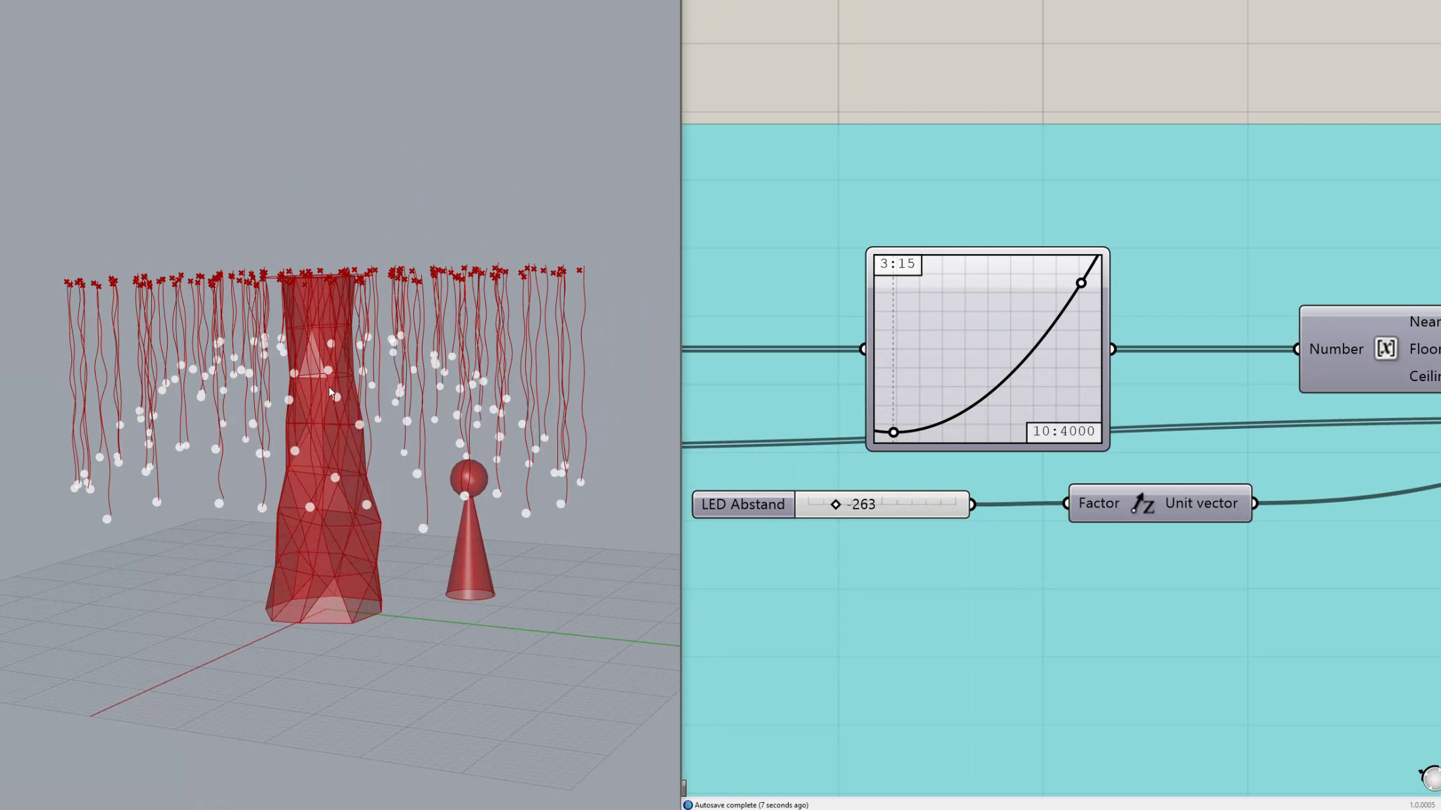The image size is (1441, 810).
Task: Click the autosave icon in the status bar
Action: pyautogui.click(x=687, y=805)
